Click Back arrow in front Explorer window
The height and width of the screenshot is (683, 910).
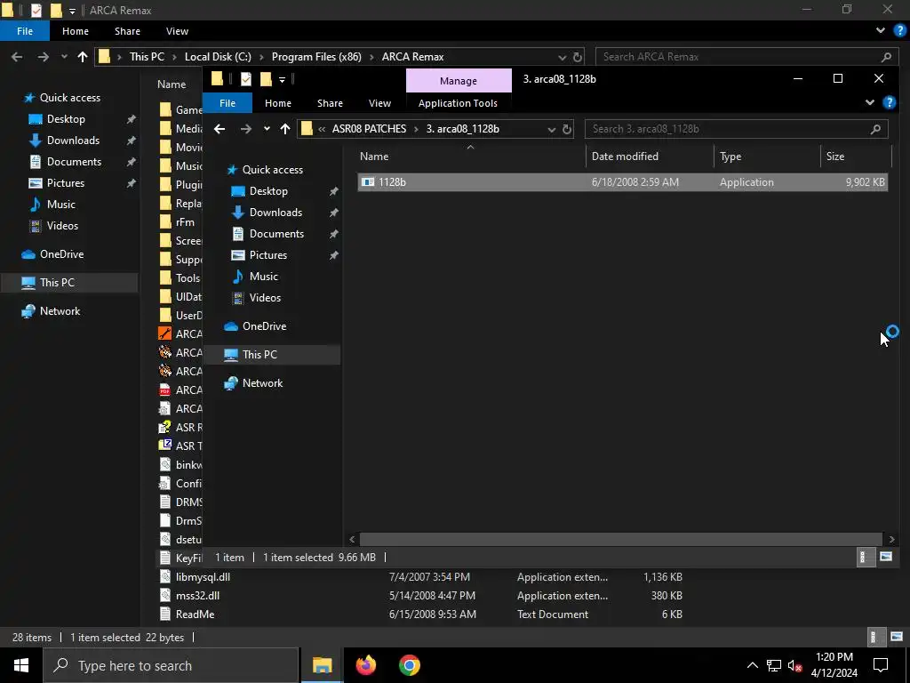[220, 129]
